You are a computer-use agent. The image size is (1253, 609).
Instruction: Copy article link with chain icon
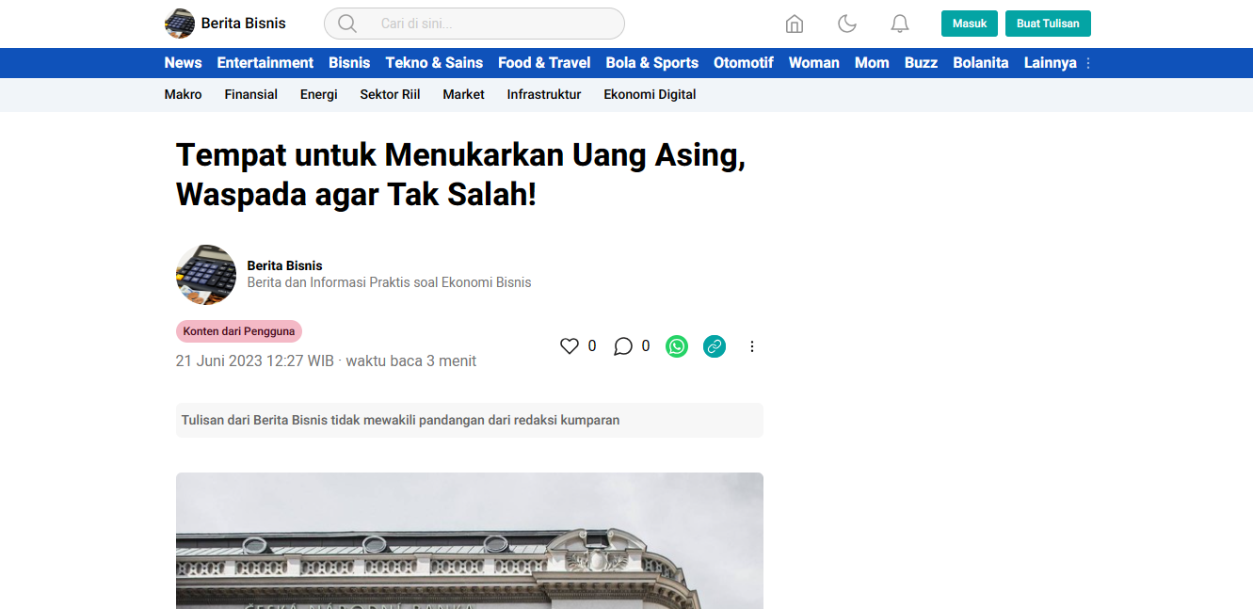tap(715, 346)
